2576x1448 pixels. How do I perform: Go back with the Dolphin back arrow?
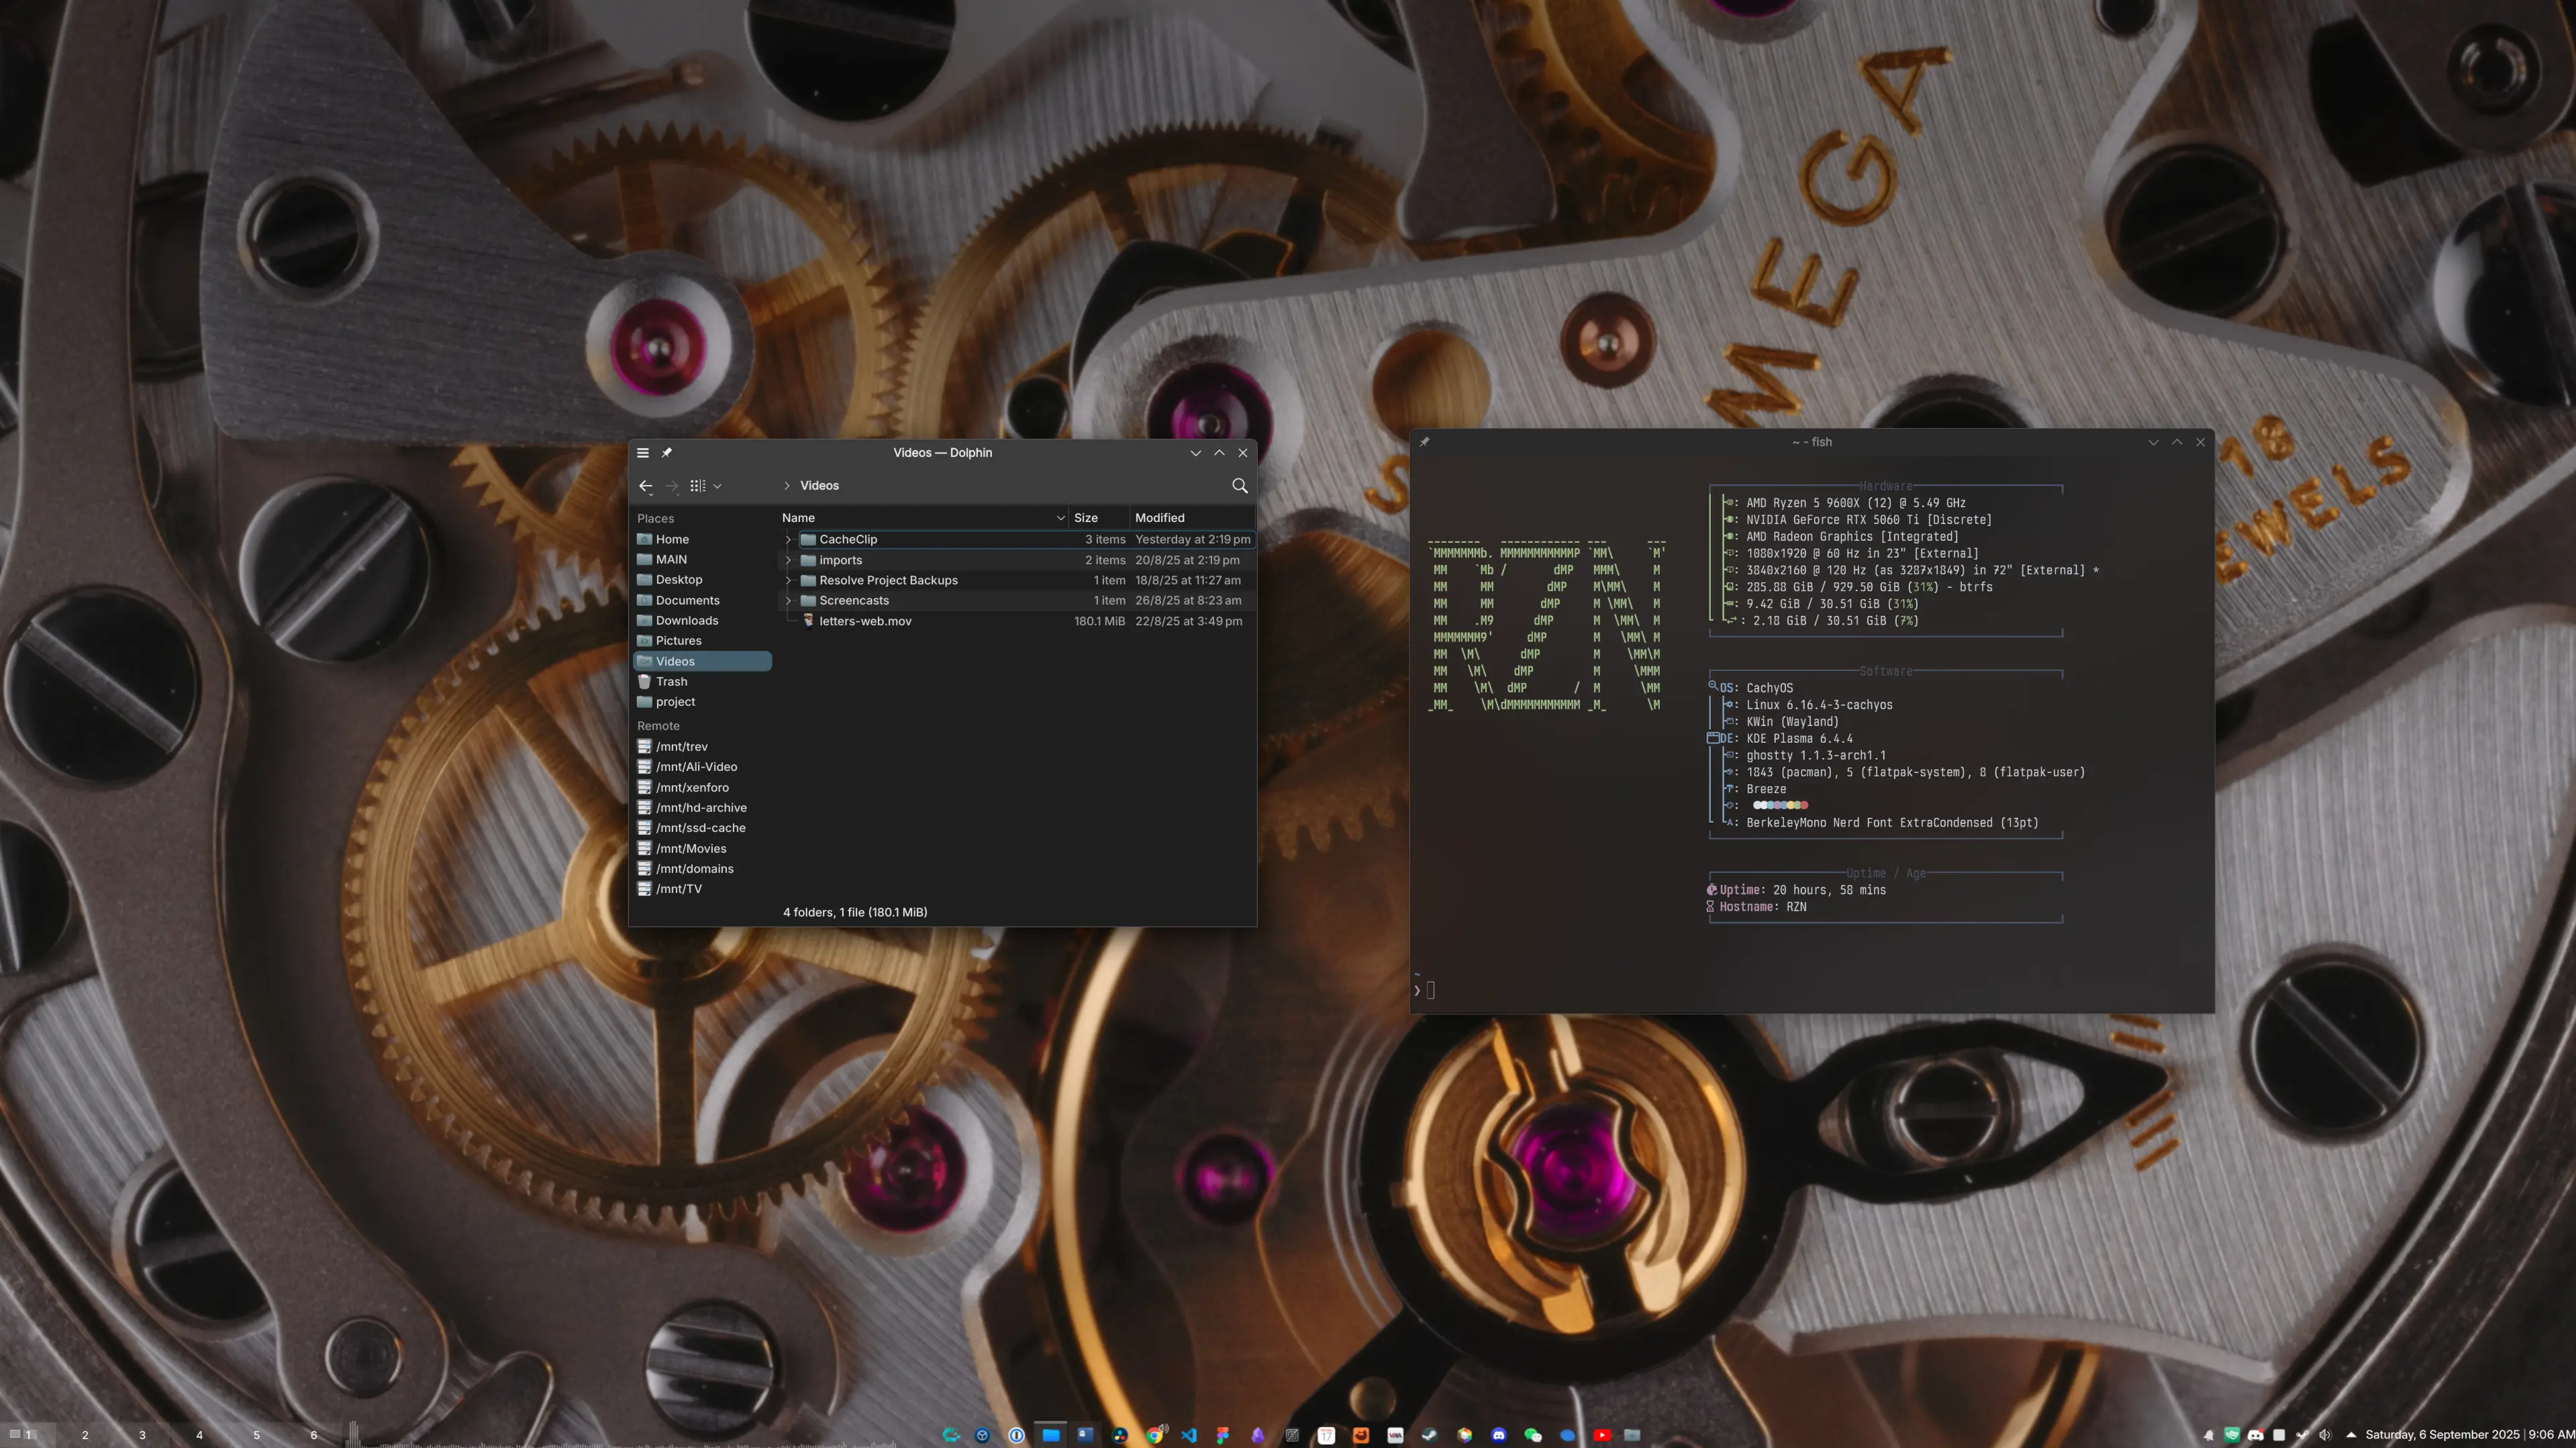pos(646,486)
